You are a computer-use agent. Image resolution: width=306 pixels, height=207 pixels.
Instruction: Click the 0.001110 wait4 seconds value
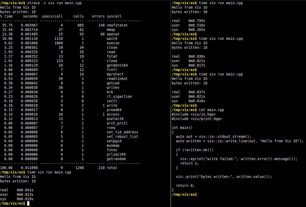29,39
